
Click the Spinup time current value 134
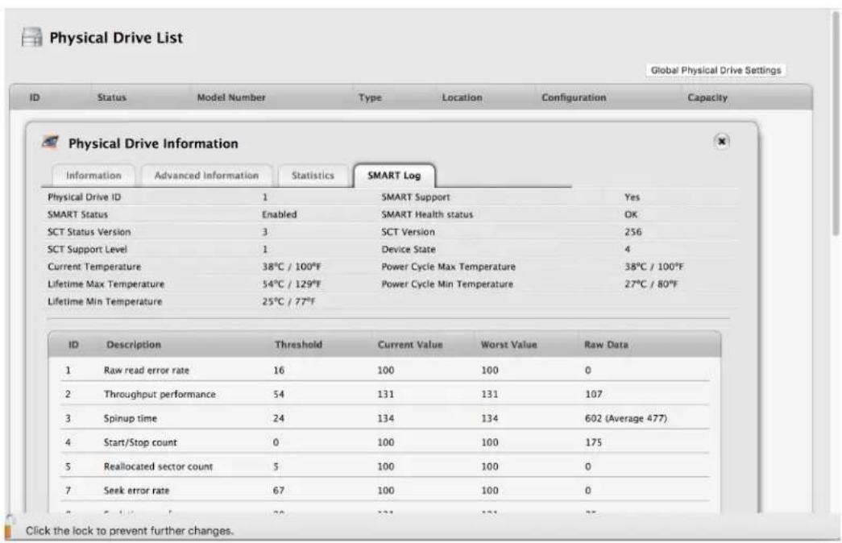386,418
